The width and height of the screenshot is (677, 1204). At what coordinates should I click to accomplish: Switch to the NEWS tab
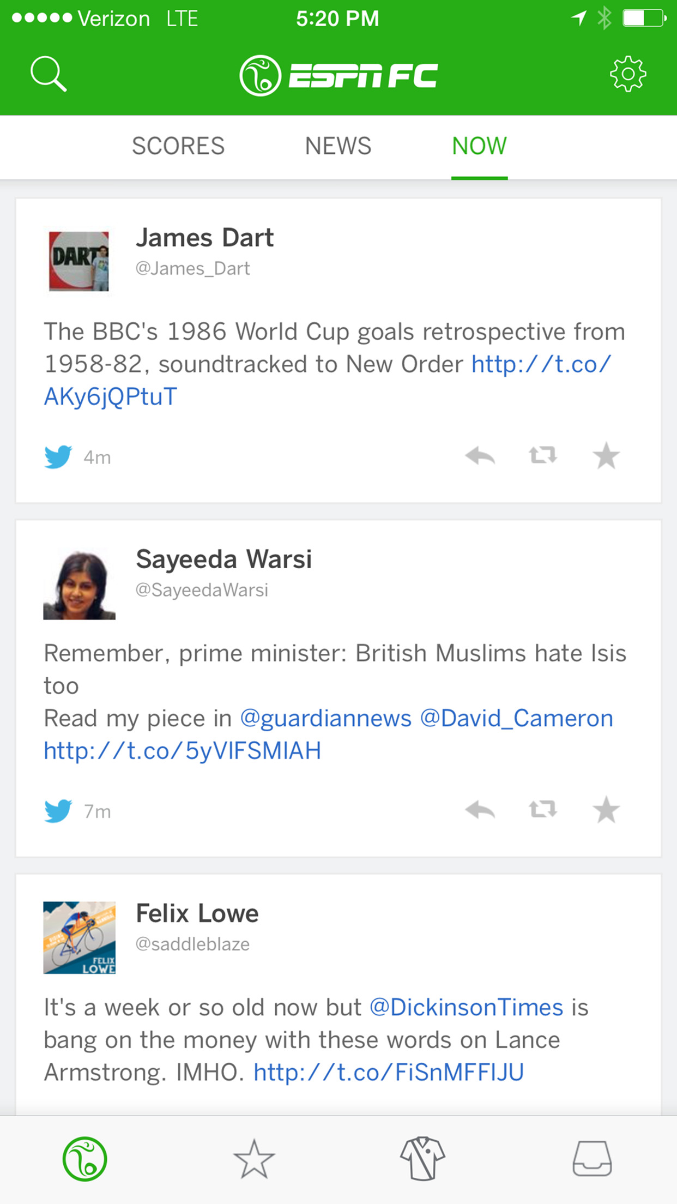(338, 146)
